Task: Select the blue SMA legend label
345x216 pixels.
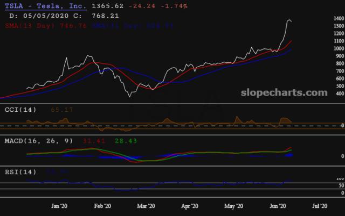Action: (133, 26)
